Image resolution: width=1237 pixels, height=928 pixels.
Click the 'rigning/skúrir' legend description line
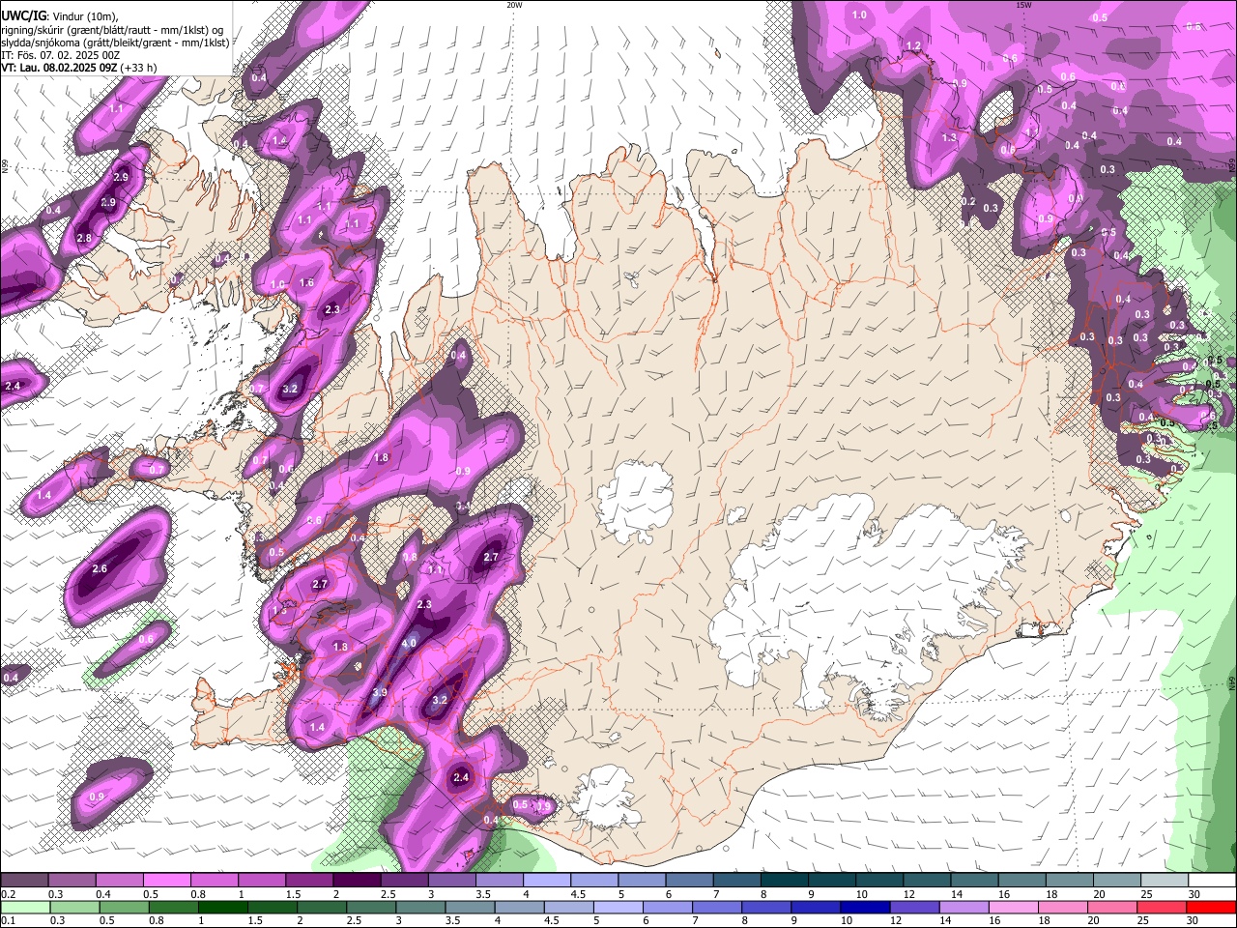pos(114,30)
